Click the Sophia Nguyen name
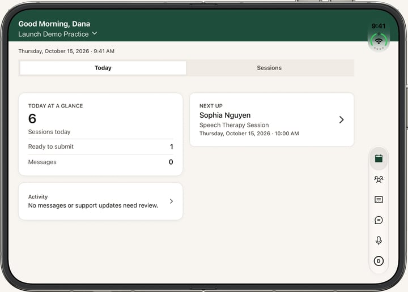The height and width of the screenshot is (292, 408). 225,115
